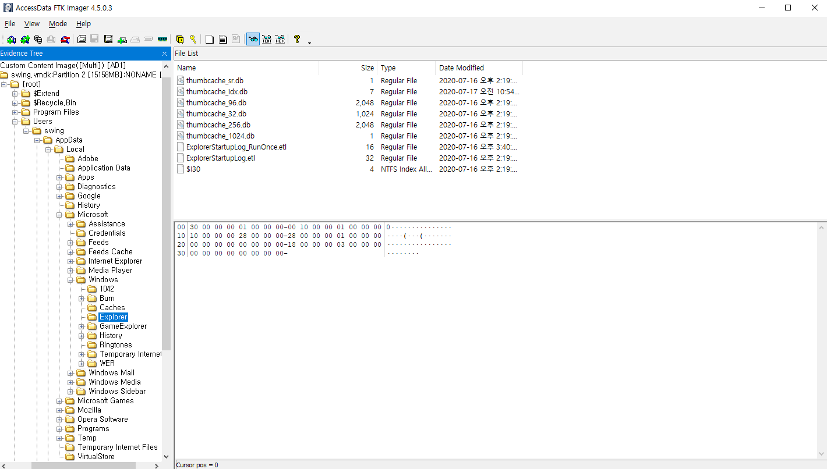Close the Evidence Tree pane
This screenshot has height=469, width=827.
164,54
